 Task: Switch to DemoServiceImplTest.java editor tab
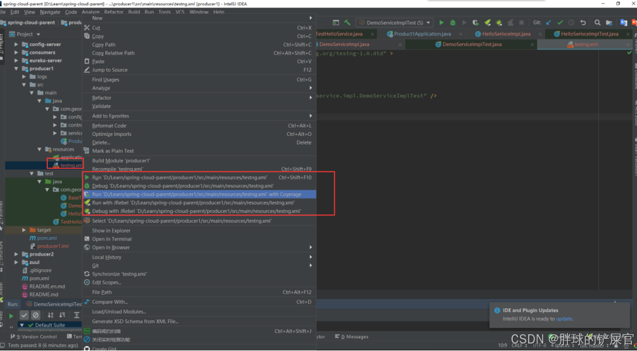click(472, 44)
